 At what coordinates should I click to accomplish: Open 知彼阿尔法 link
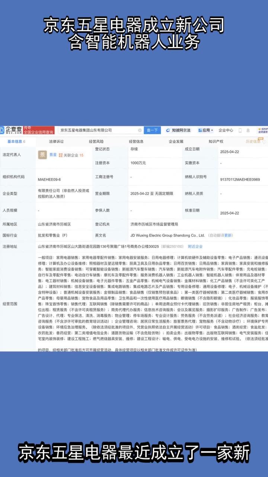click(x=178, y=130)
